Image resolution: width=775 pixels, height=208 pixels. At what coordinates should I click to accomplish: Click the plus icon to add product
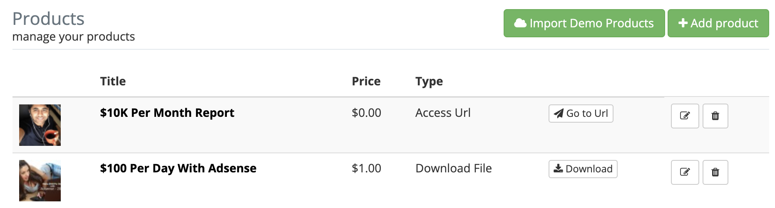683,23
